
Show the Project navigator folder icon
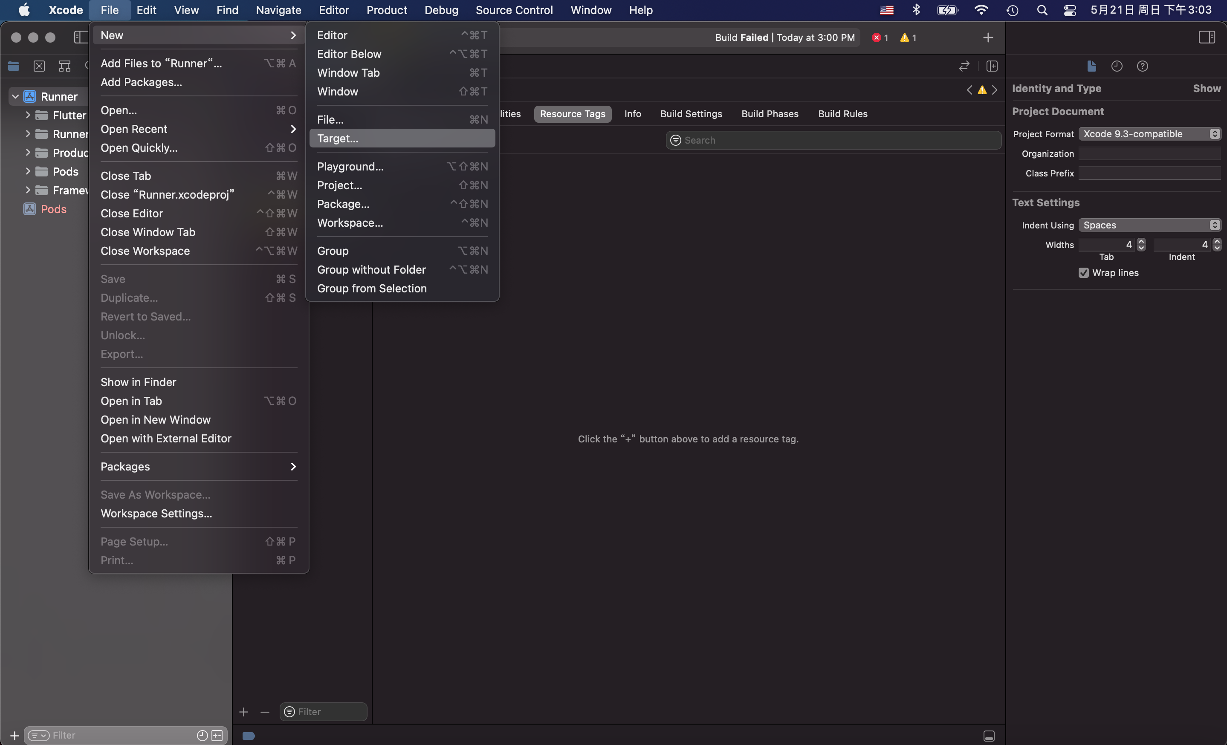pos(14,66)
